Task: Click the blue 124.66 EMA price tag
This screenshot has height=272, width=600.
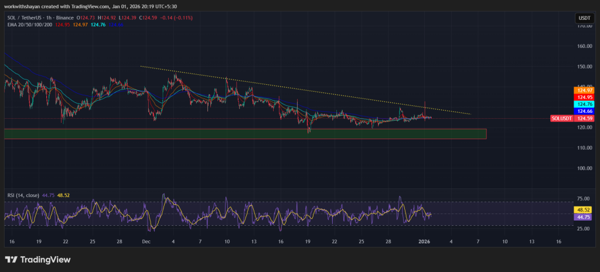Action: click(x=583, y=111)
